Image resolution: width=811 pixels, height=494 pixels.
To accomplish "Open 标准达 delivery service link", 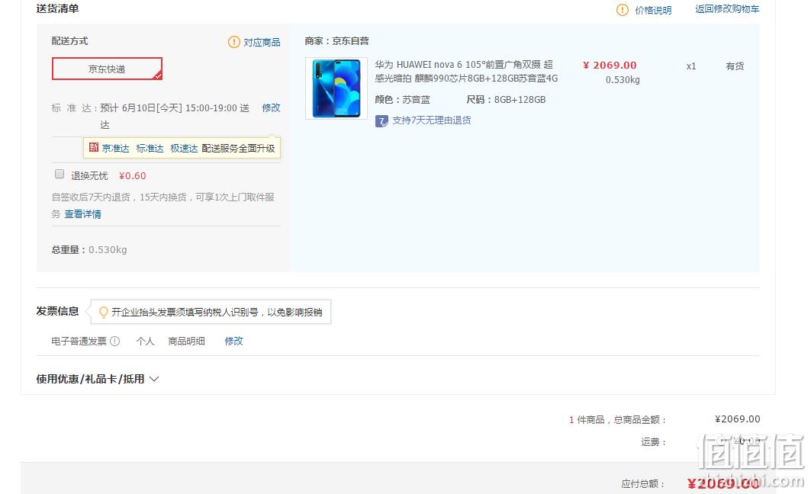I will coord(150,149).
